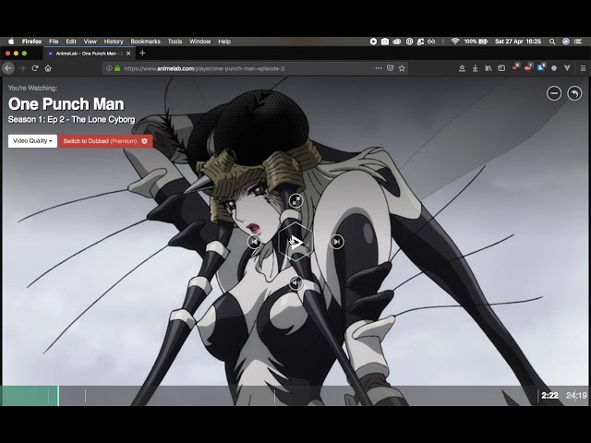Go to the Firefox home page

48,68
